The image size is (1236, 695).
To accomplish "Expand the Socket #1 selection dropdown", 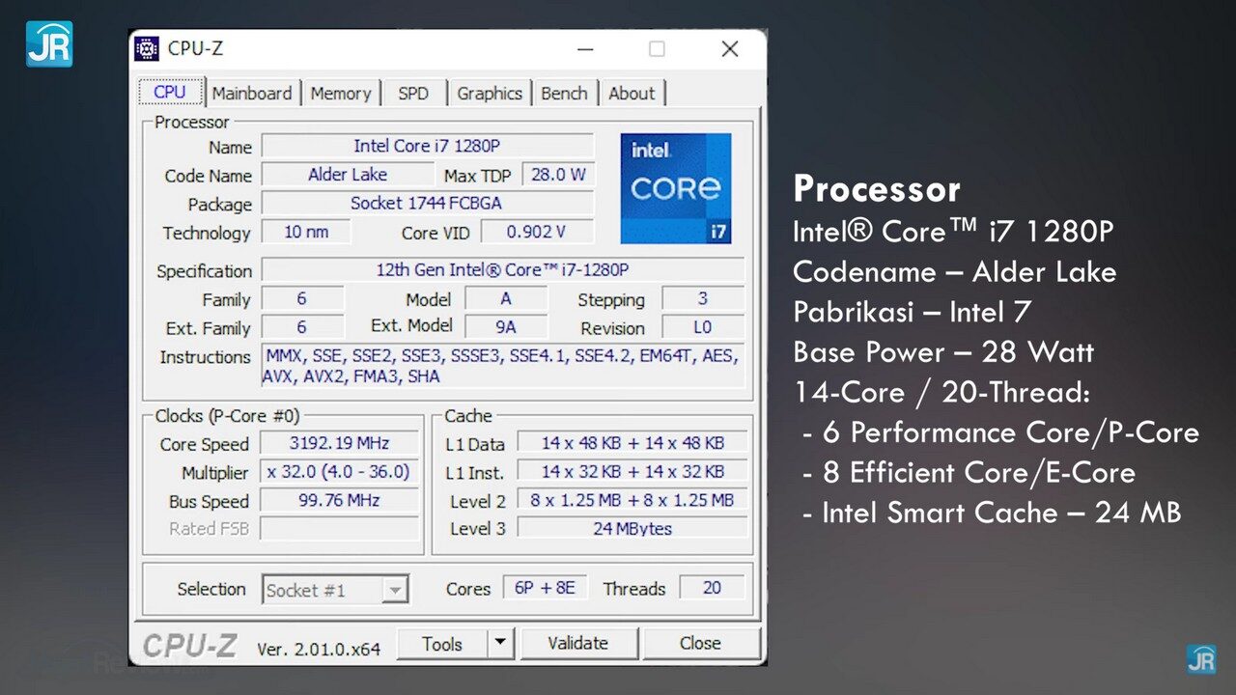I will (x=394, y=590).
